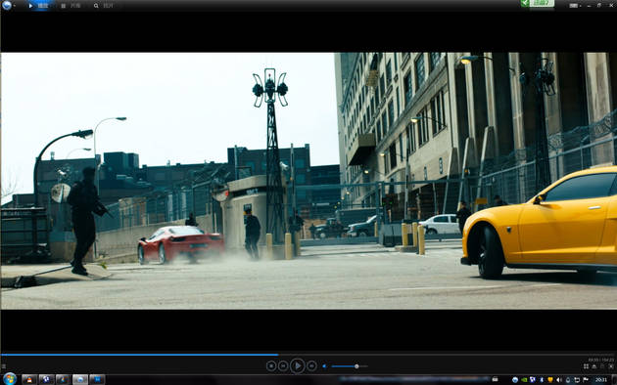
Task: Open the skin dropdown near window controls
Action: pyautogui.click(x=575, y=6)
